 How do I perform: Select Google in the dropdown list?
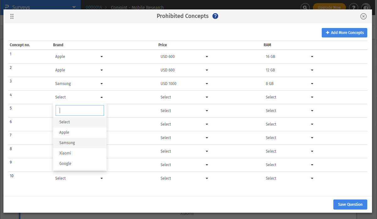(65, 164)
